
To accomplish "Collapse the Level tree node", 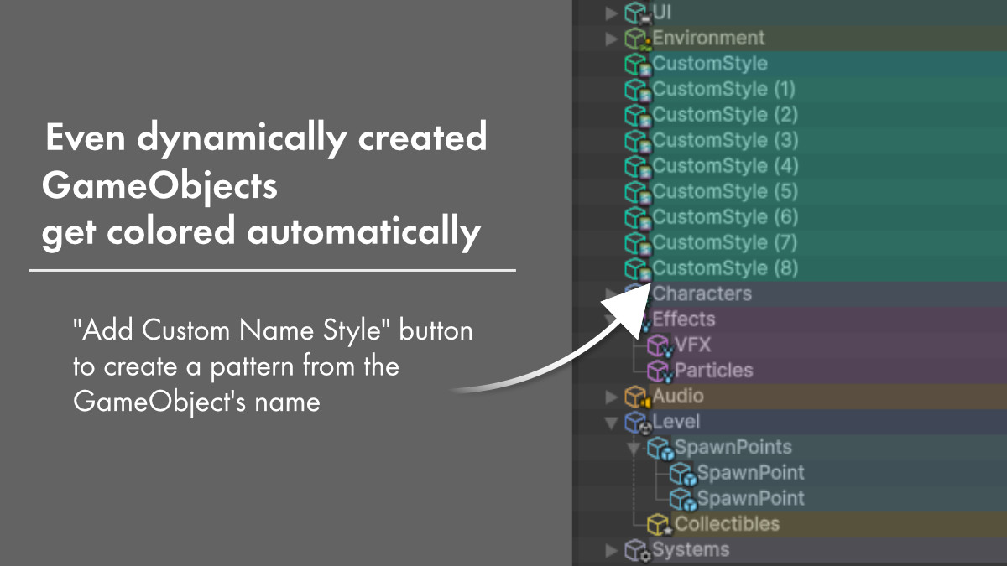I will coord(611,423).
